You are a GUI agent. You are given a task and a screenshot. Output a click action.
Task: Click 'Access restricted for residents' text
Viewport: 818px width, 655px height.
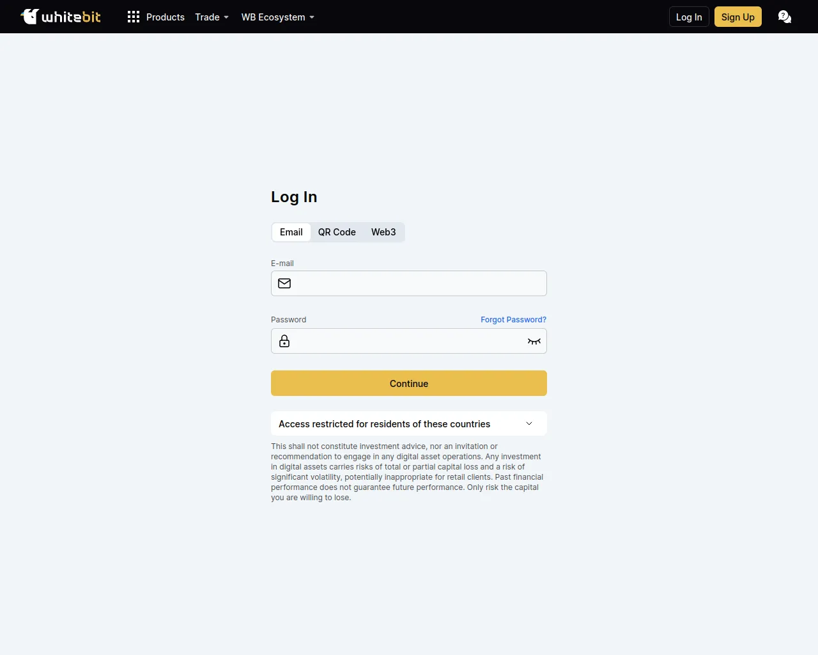pos(384,424)
